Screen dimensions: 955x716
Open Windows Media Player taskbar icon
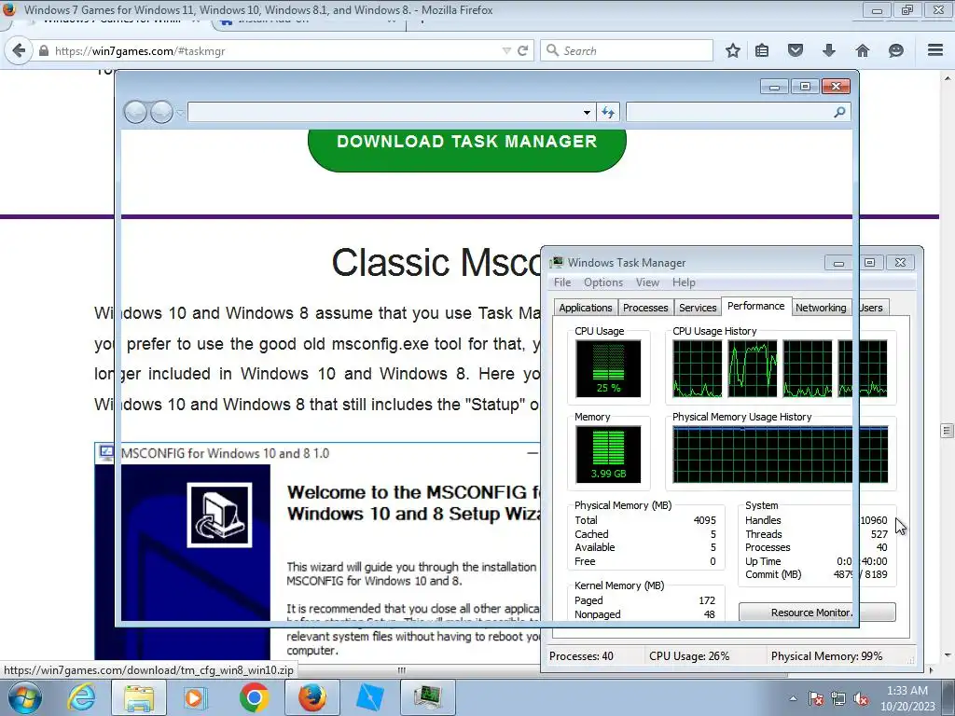point(196,697)
